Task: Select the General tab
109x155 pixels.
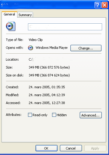Action: [9, 14]
